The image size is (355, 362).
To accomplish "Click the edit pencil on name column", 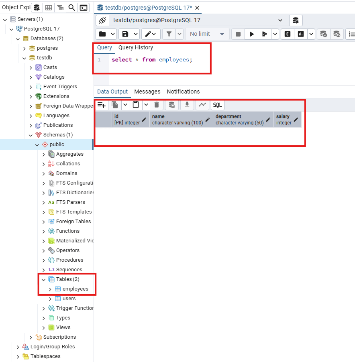I will coord(208,120).
